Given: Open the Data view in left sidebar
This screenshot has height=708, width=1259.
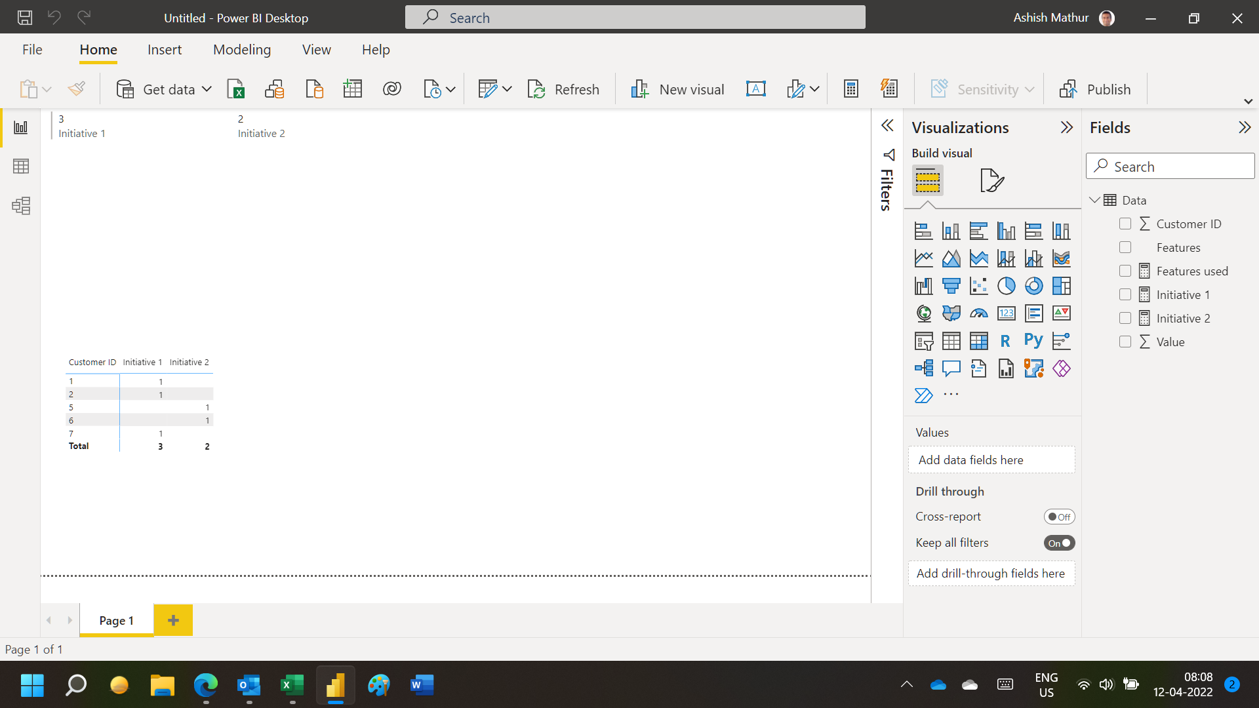Looking at the screenshot, I should (x=21, y=167).
